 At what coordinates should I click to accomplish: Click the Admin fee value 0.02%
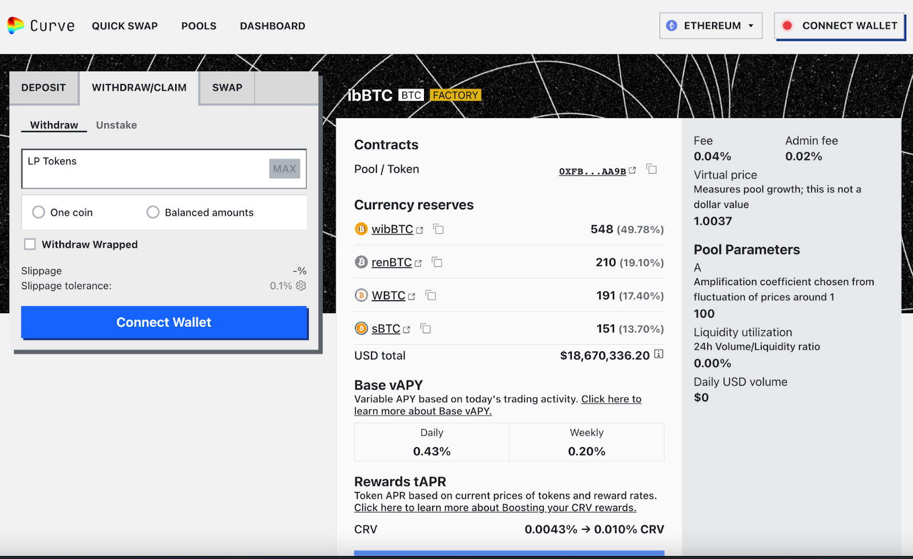pos(803,156)
